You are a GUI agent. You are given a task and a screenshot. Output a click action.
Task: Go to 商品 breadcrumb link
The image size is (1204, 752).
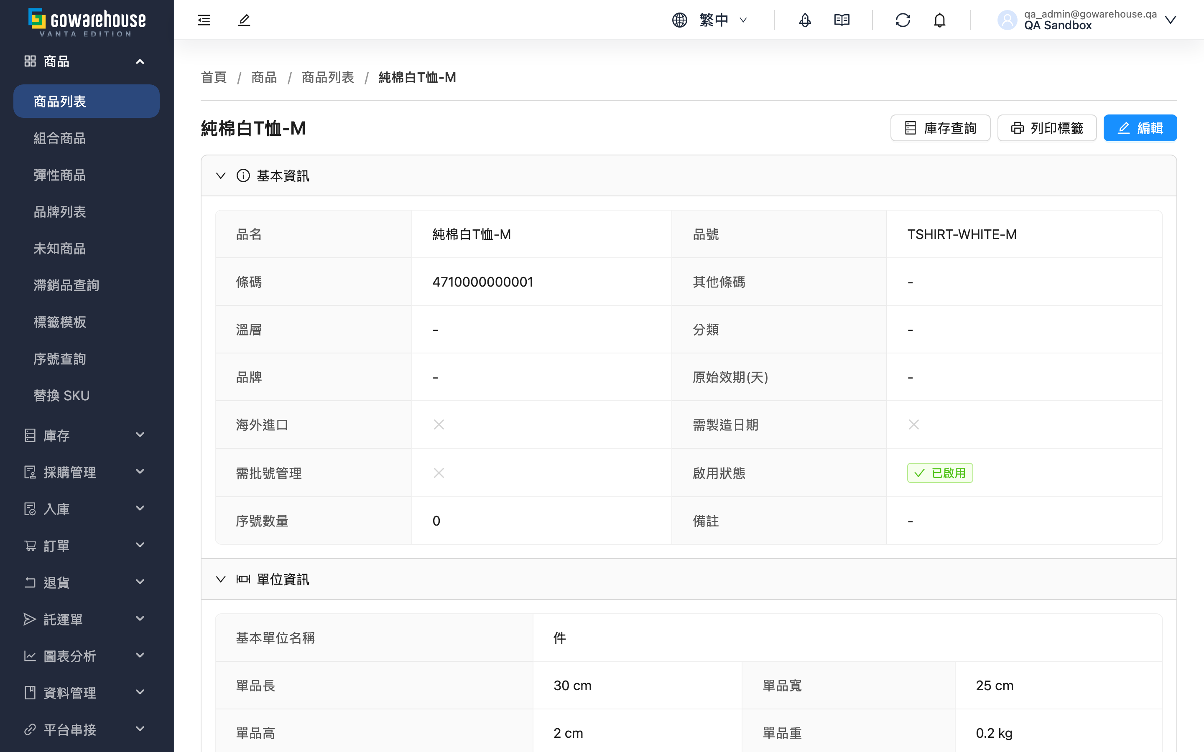[264, 78]
